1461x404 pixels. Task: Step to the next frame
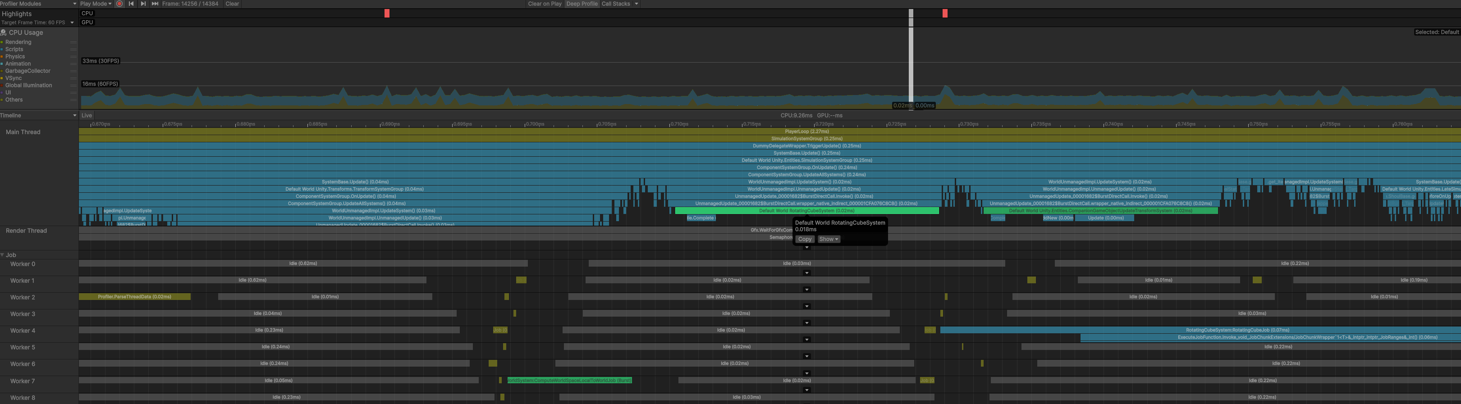tap(143, 4)
